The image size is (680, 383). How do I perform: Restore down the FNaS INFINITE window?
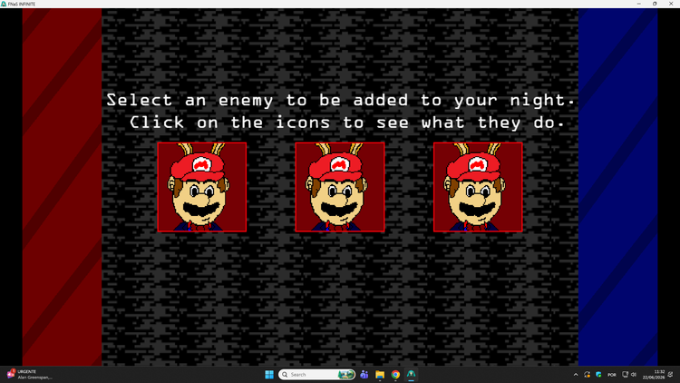coord(655,4)
